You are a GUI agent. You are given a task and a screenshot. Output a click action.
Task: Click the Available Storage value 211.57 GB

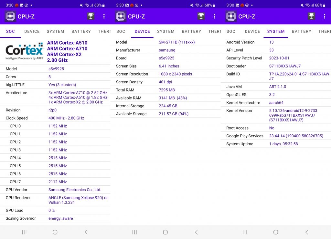[174, 114]
